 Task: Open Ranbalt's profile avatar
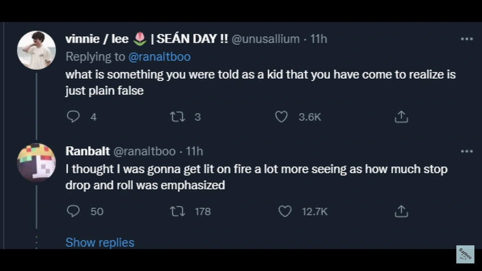36,162
